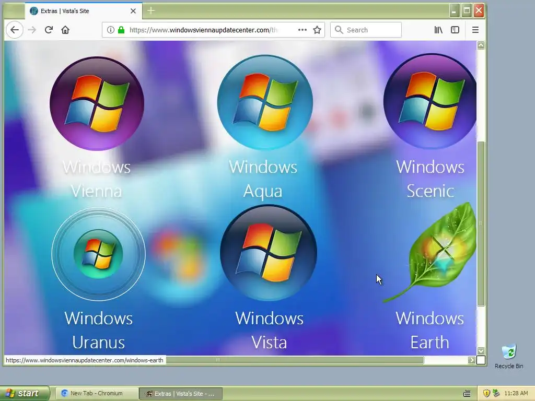
Task: Focus the Search box
Action: coord(366,30)
